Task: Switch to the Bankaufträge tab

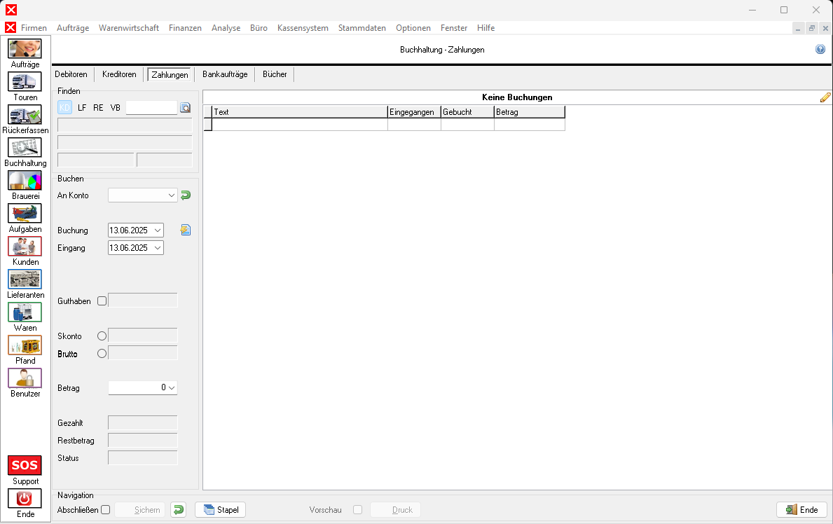Action: [x=225, y=74]
